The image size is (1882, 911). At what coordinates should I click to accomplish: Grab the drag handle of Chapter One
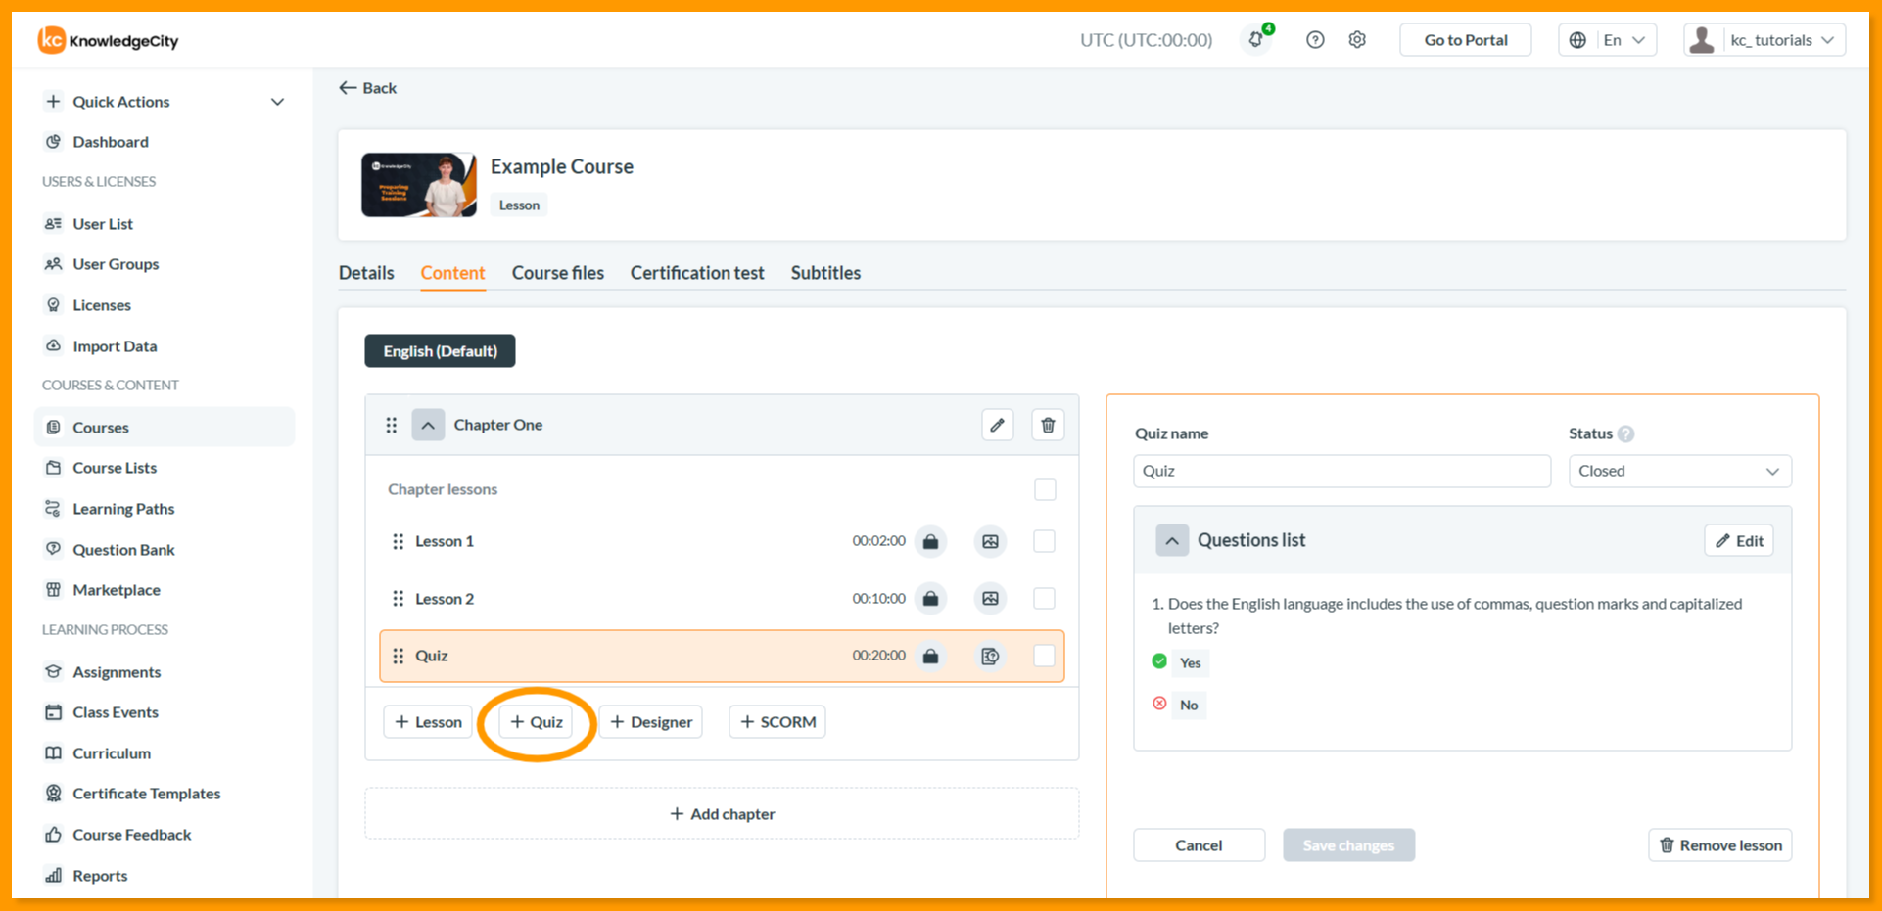pos(391,425)
